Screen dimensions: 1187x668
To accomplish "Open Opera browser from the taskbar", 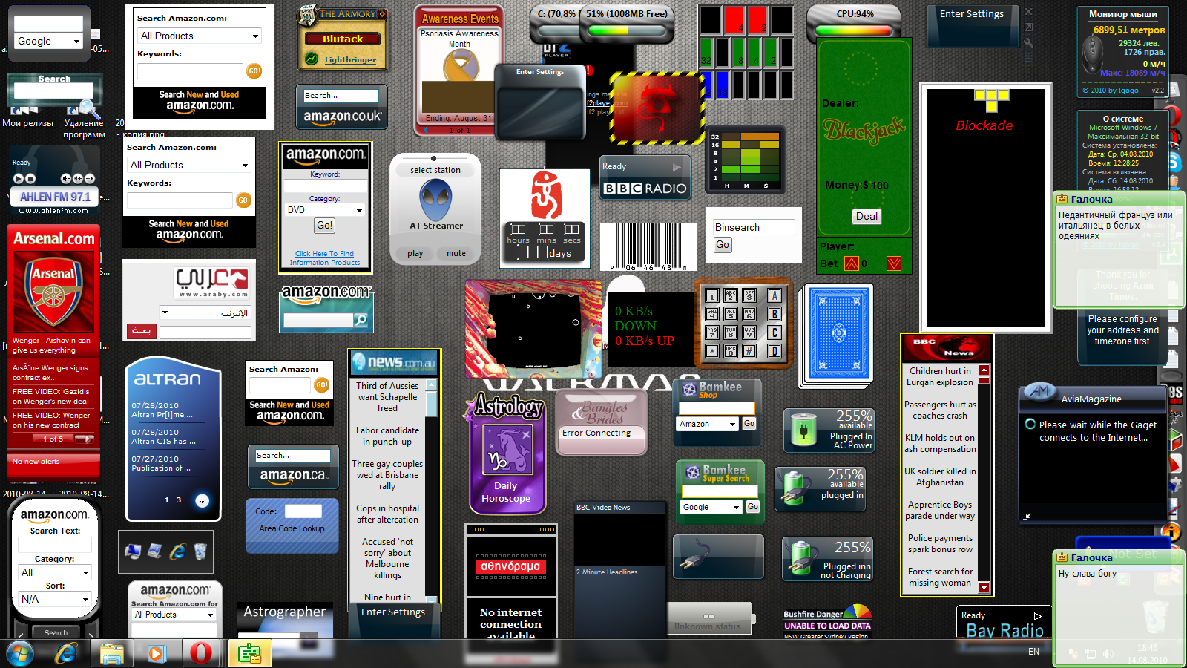I will pos(201,653).
